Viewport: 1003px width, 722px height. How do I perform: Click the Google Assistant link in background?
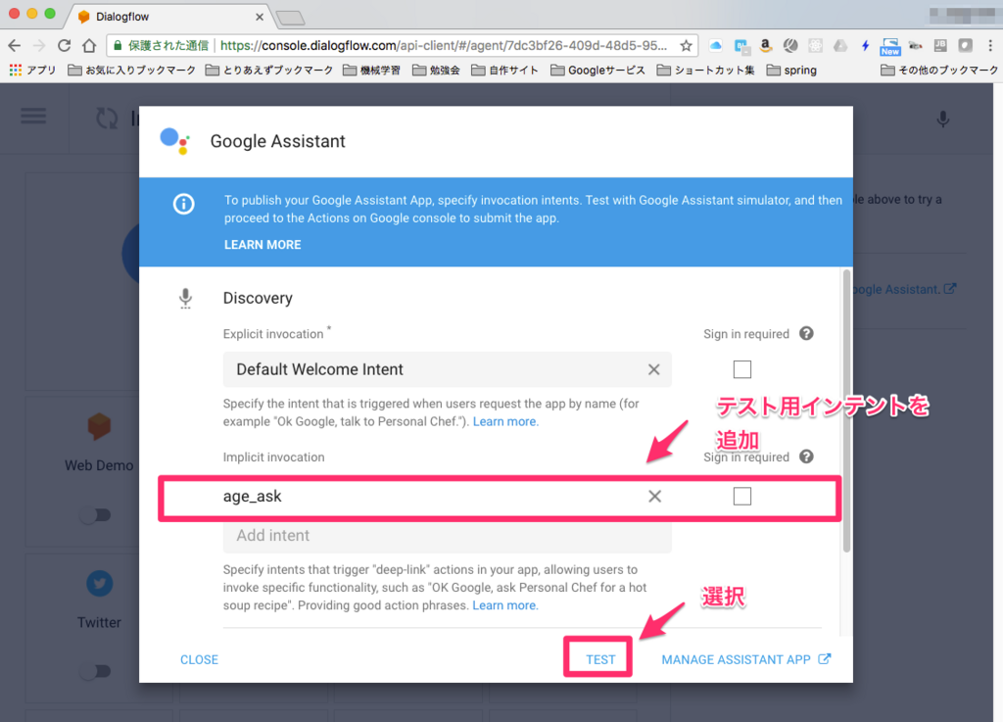click(904, 289)
